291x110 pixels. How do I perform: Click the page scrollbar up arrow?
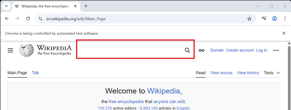[289, 43]
